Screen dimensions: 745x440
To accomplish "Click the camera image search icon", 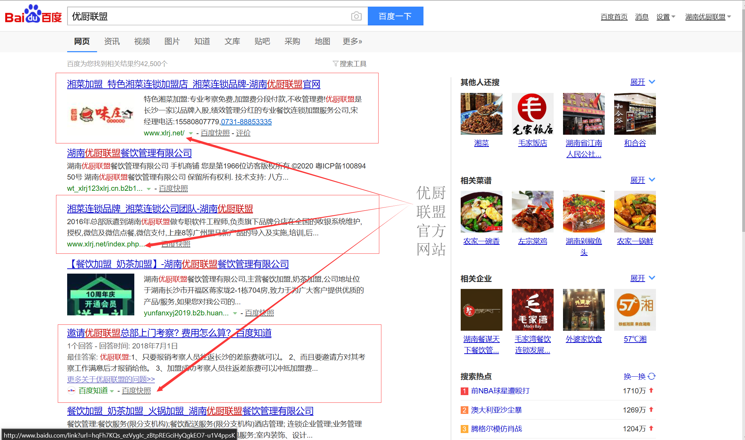I will 356,16.
